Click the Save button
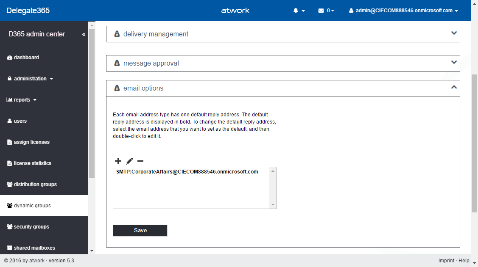Viewport: 478px width, 267px height. pos(140,230)
